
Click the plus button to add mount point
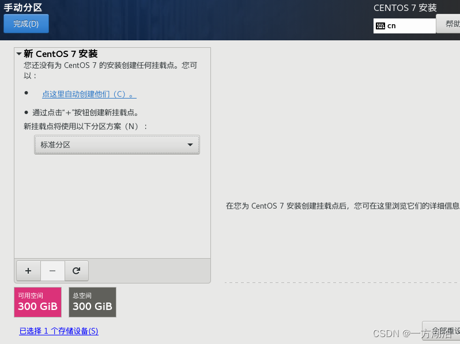(28, 271)
